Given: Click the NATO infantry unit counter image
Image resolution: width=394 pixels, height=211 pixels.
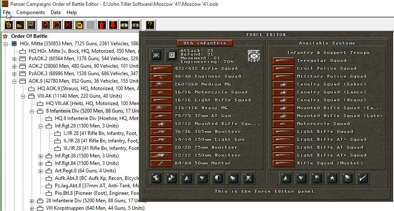Looking at the screenshot, I should (x=254, y=56).
